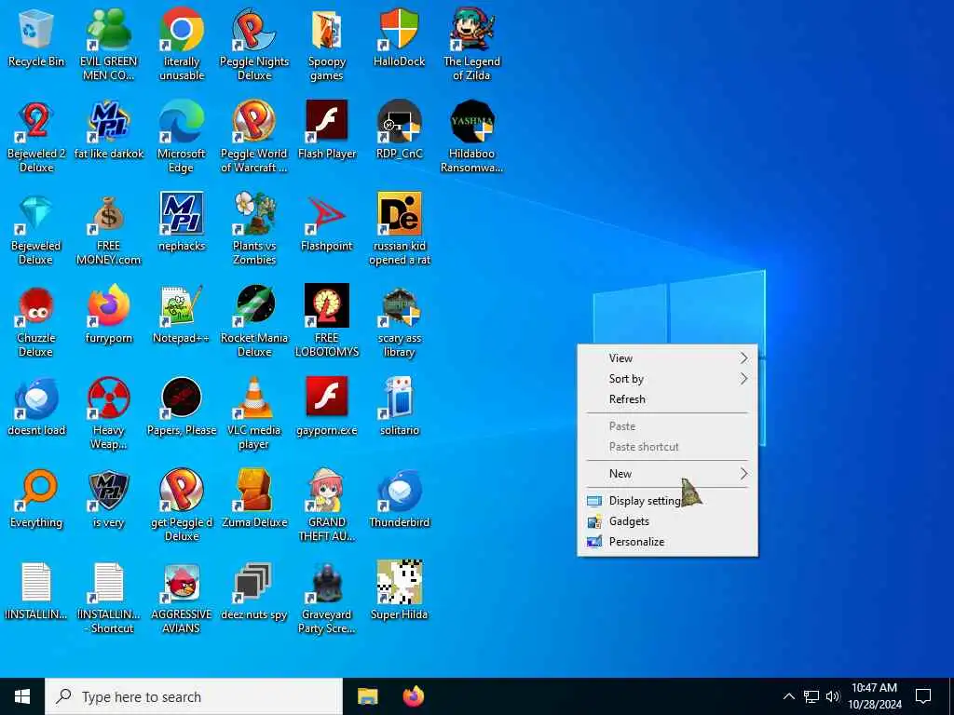
Task: Select the Hildaboo Ransomwa... icon
Action: click(471, 138)
